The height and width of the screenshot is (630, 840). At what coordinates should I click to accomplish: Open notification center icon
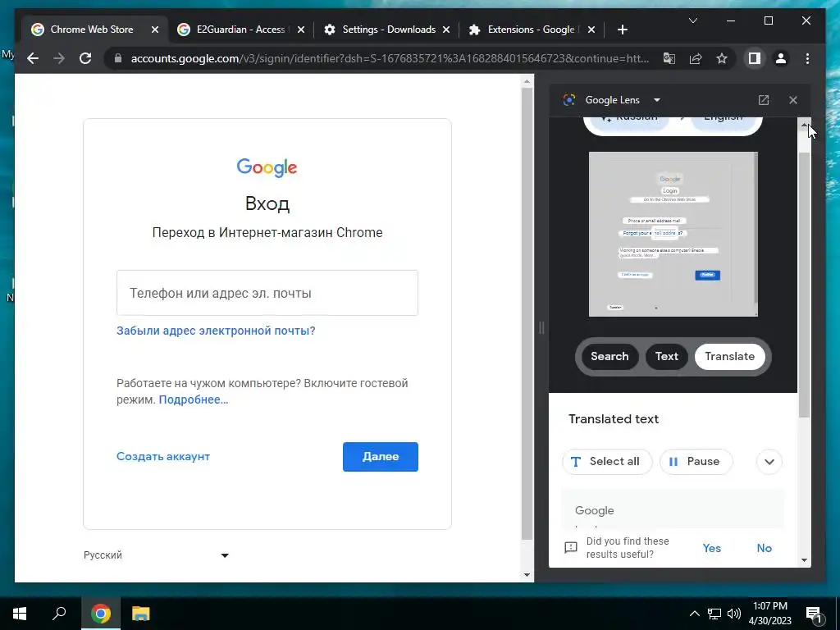[x=815, y=614]
